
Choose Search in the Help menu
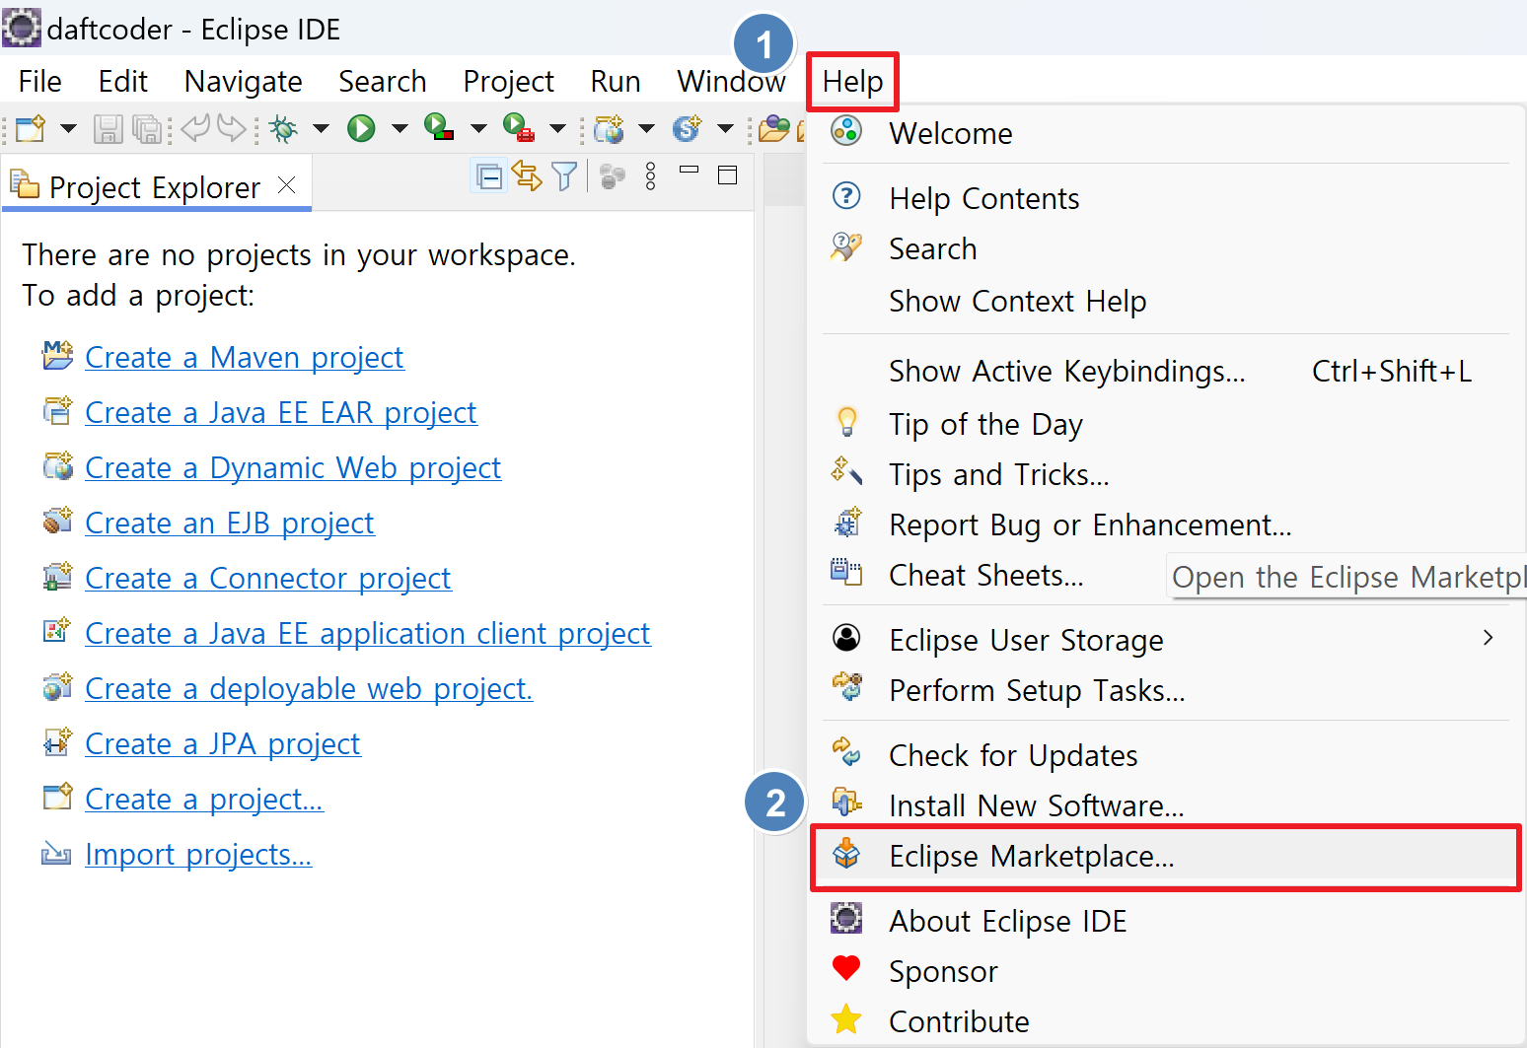click(1166, 248)
